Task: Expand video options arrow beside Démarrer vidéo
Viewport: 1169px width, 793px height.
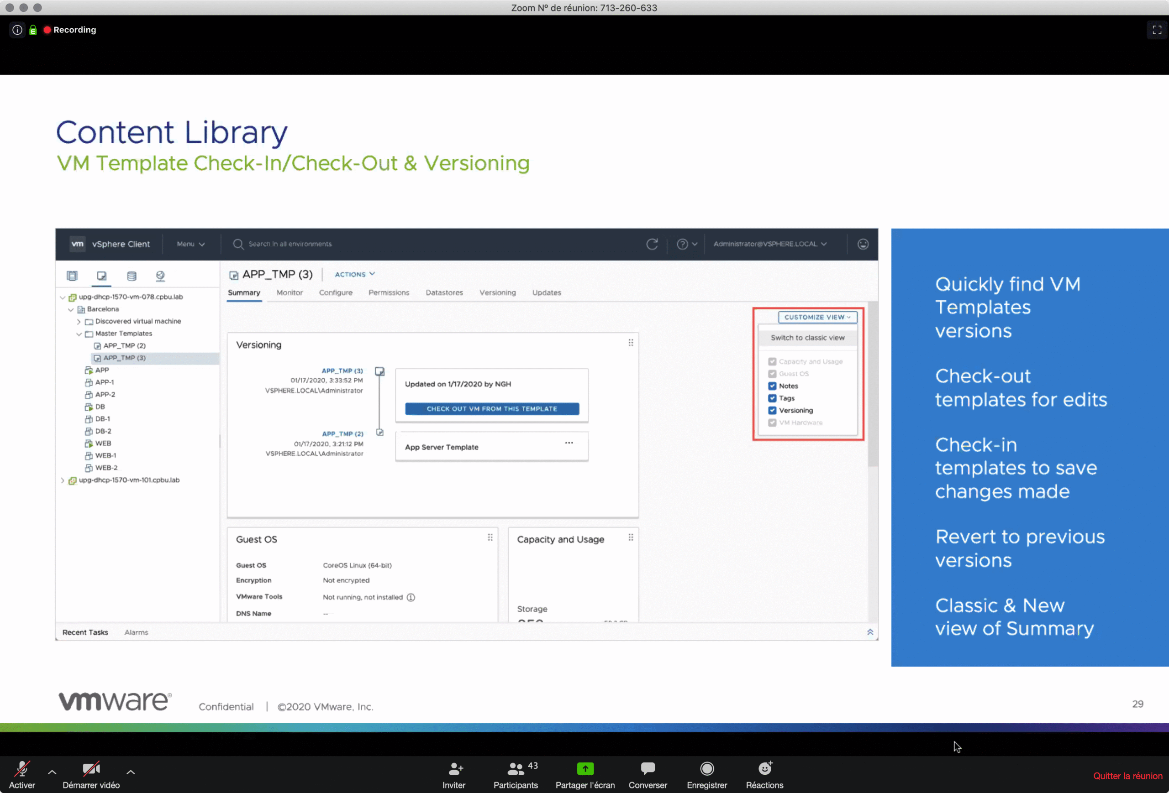Action: [x=131, y=772]
